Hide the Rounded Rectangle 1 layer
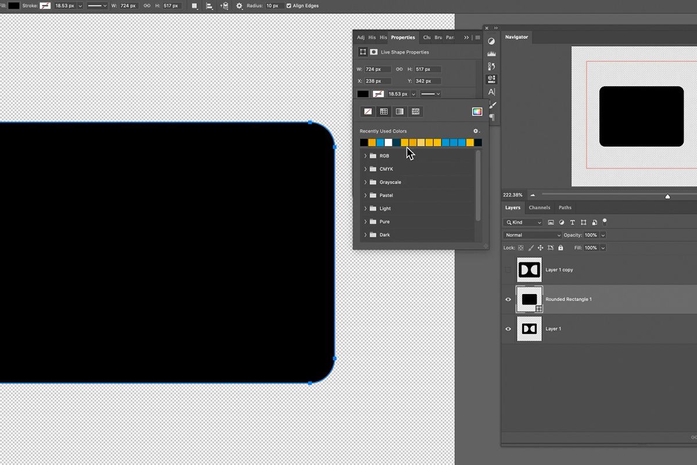The height and width of the screenshot is (465, 697). click(508, 299)
